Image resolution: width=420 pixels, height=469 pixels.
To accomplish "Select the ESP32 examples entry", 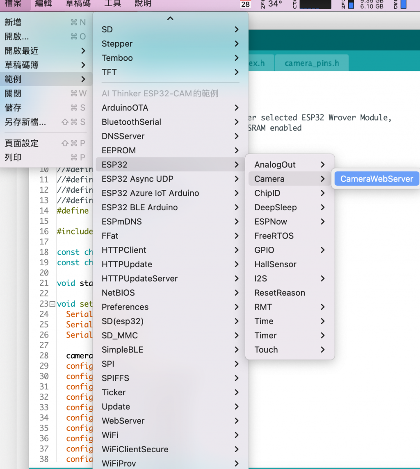I will [x=171, y=164].
